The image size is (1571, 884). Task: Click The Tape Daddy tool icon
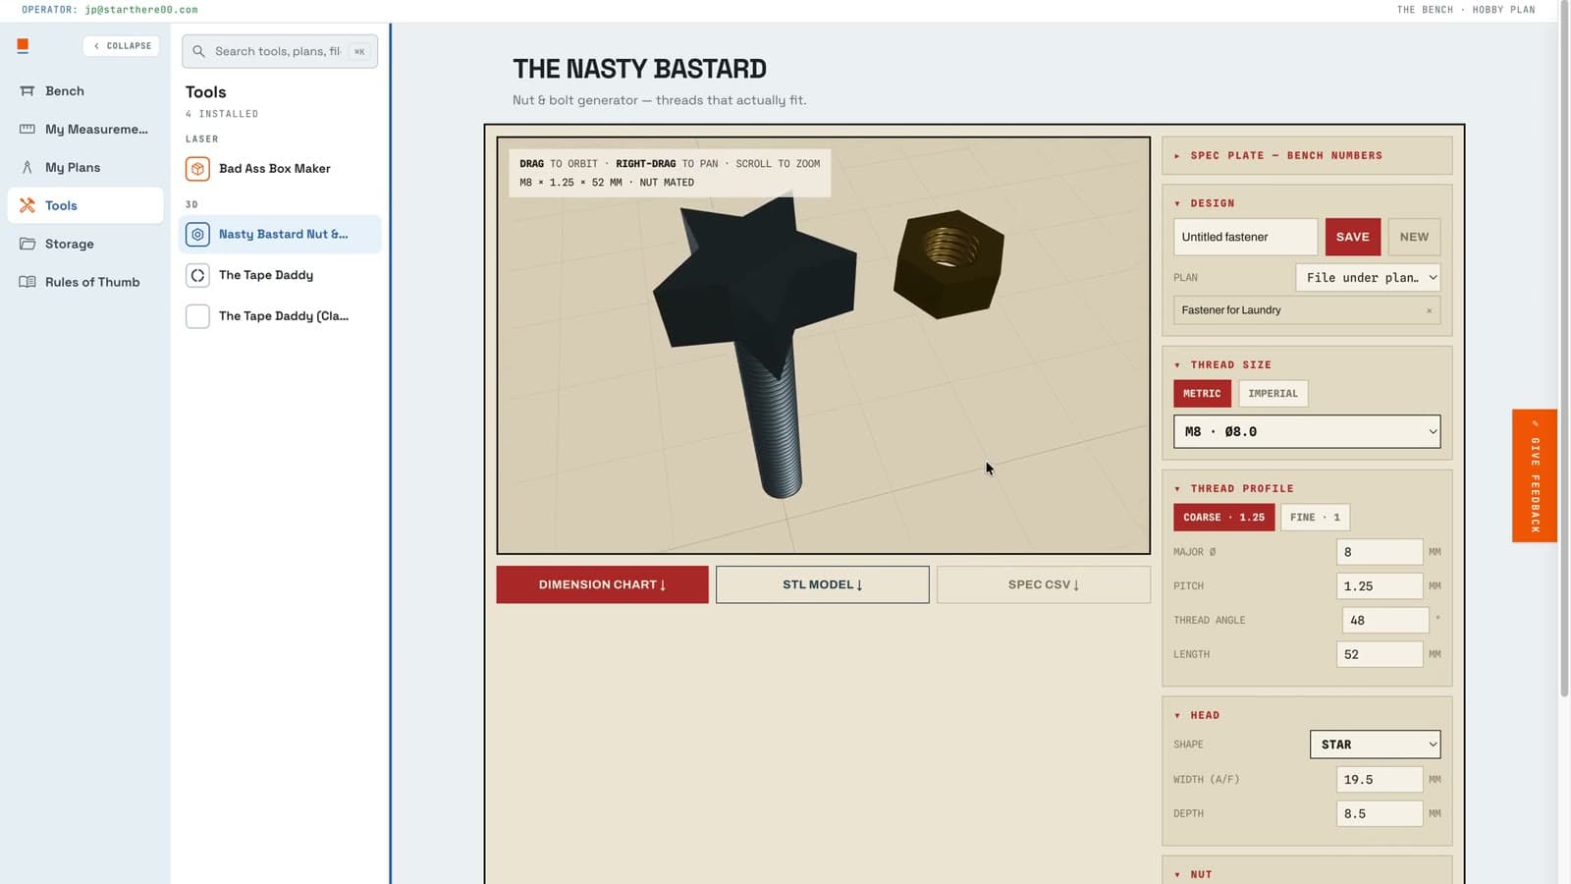197,276
